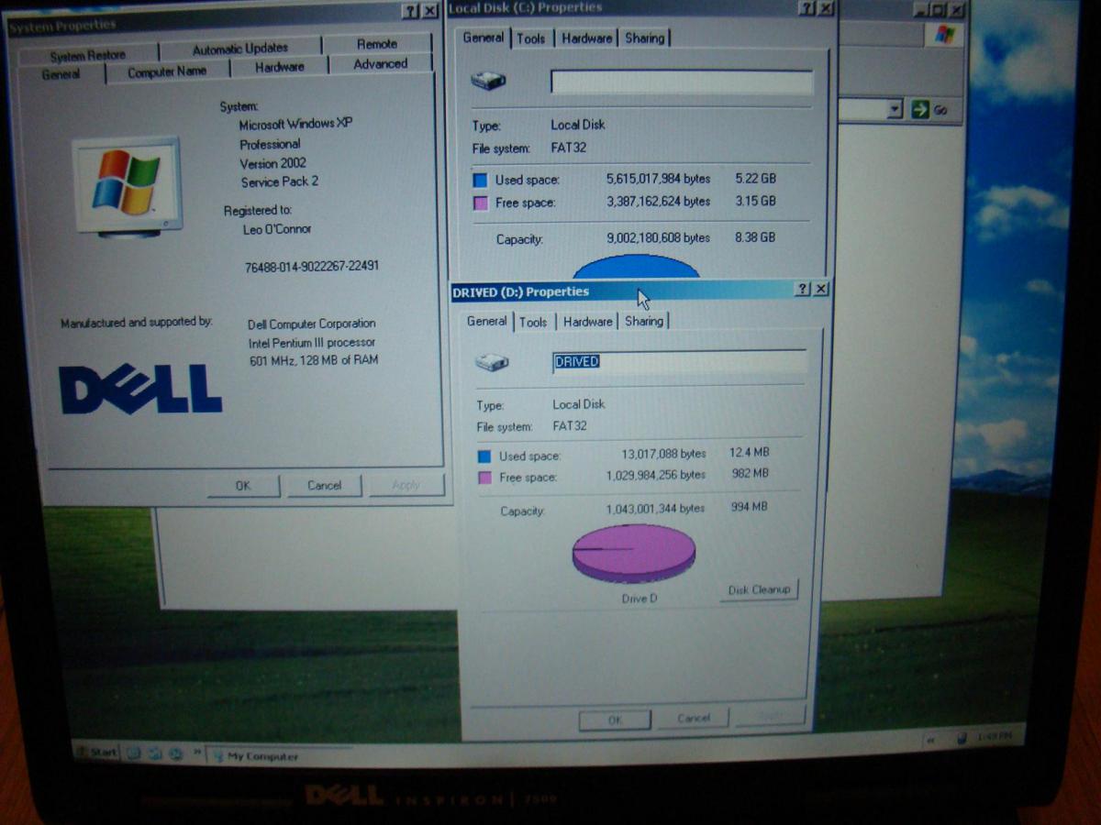Click the "13,017,088 bytes" used space value
Viewport: 1101px width, 825px height.
(x=663, y=454)
